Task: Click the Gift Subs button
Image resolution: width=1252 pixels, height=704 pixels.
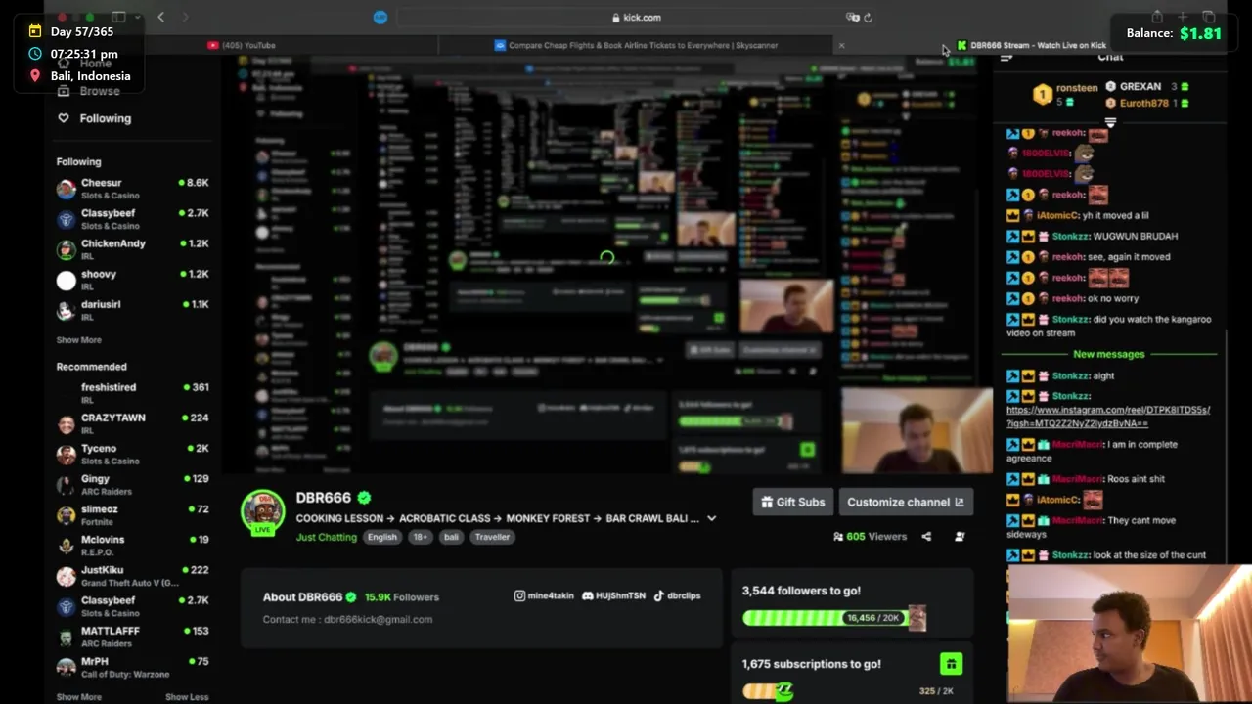Action: point(793,502)
